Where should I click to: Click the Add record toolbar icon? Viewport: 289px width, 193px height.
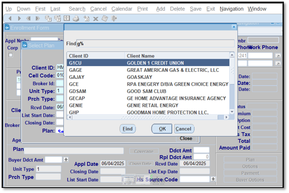click(87, 18)
